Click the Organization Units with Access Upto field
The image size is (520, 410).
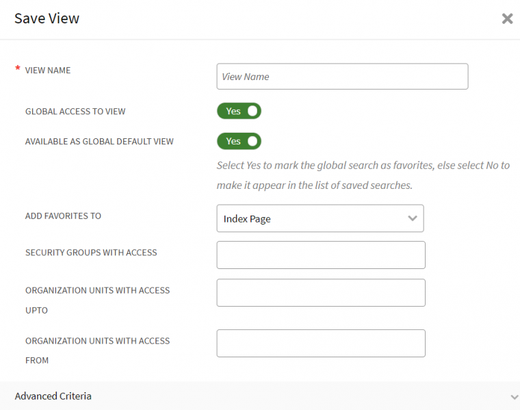click(x=320, y=292)
